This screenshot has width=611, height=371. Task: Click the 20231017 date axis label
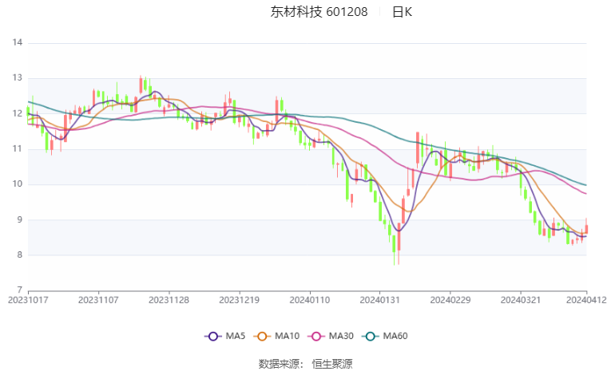[x=28, y=300]
